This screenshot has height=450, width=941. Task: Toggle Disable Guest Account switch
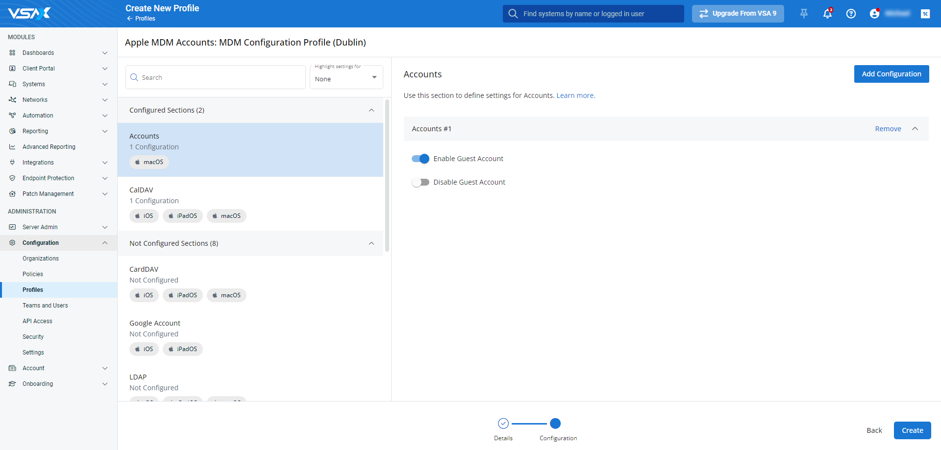(421, 182)
